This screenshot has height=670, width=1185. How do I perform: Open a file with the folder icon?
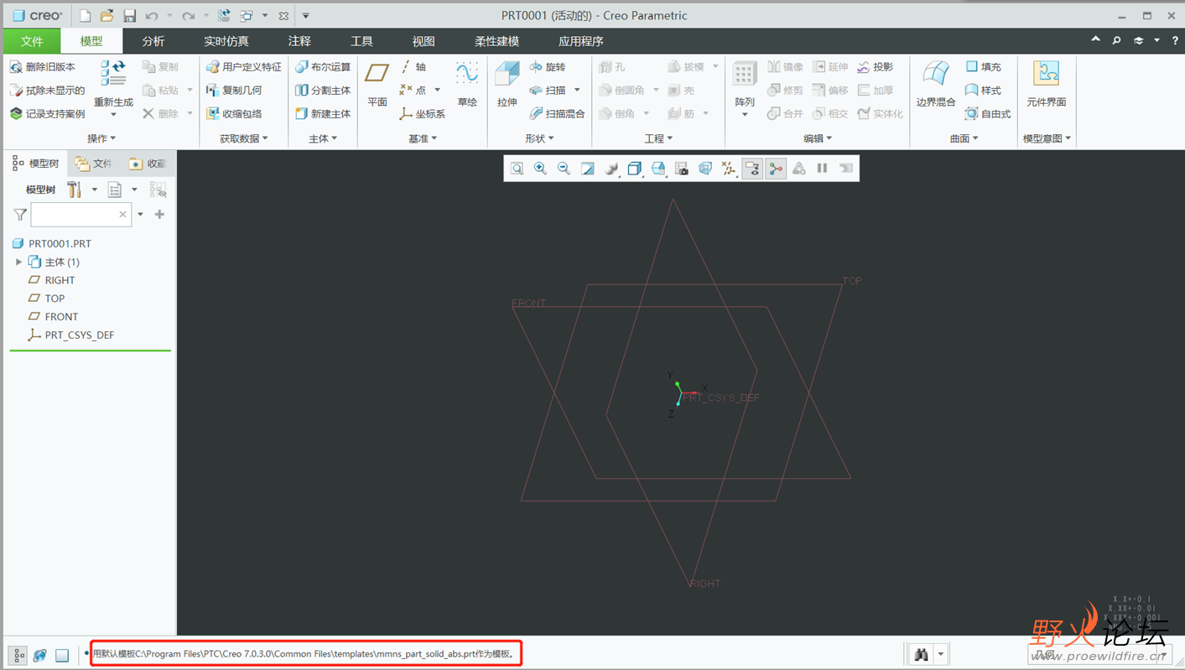point(107,16)
